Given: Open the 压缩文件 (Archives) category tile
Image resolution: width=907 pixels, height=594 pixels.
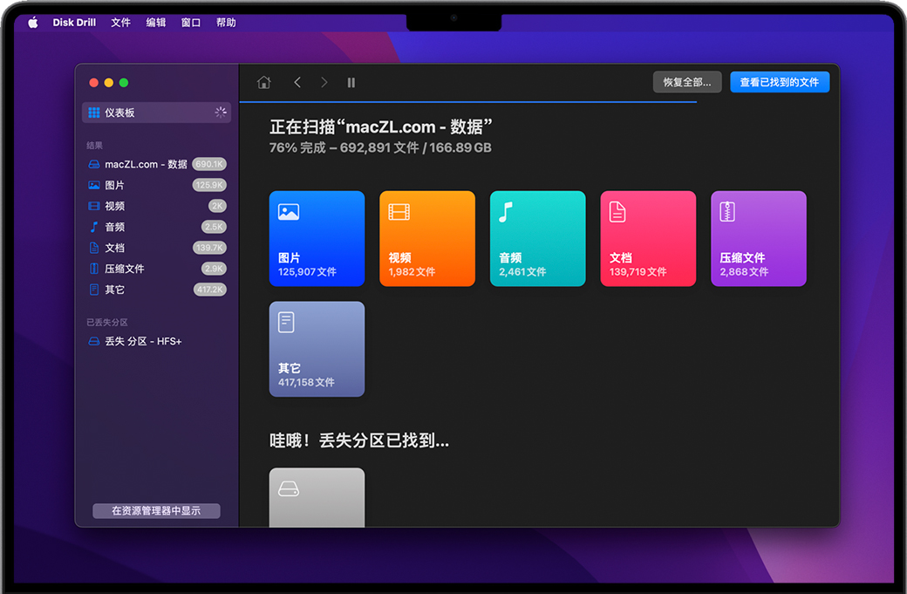Looking at the screenshot, I should pos(758,238).
